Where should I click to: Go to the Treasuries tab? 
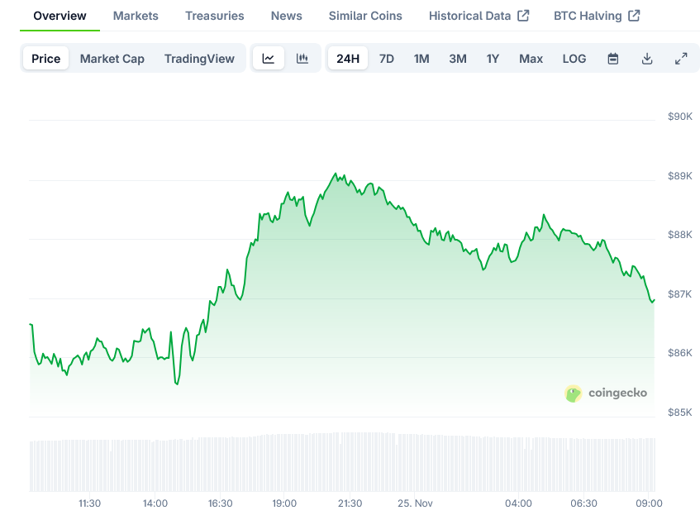point(215,16)
